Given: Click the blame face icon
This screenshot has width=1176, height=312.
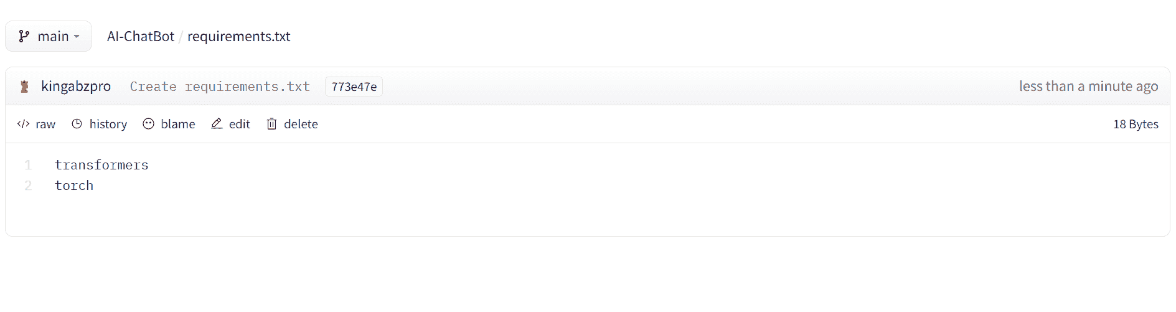Looking at the screenshot, I should [148, 124].
